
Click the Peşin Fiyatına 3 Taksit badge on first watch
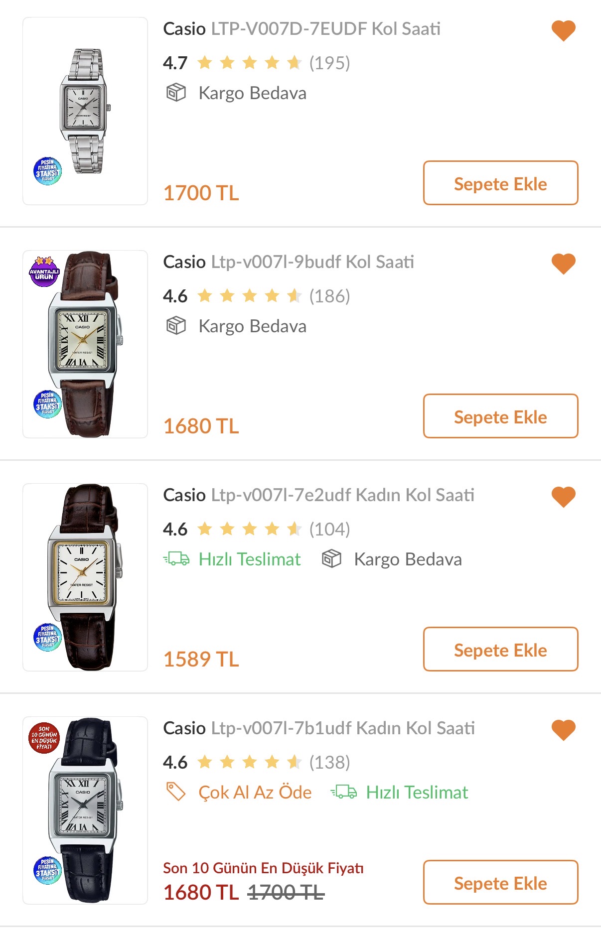pyautogui.click(x=47, y=171)
